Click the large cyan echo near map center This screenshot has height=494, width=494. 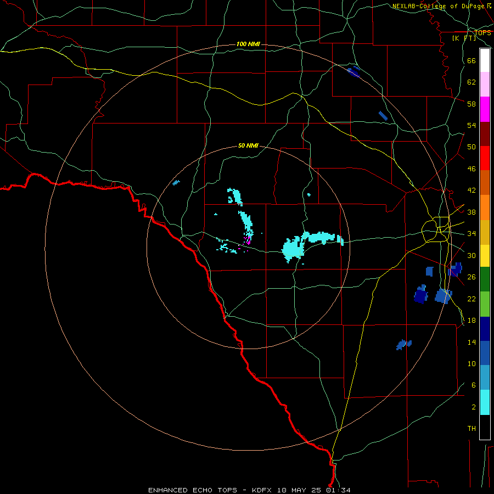coord(293,248)
